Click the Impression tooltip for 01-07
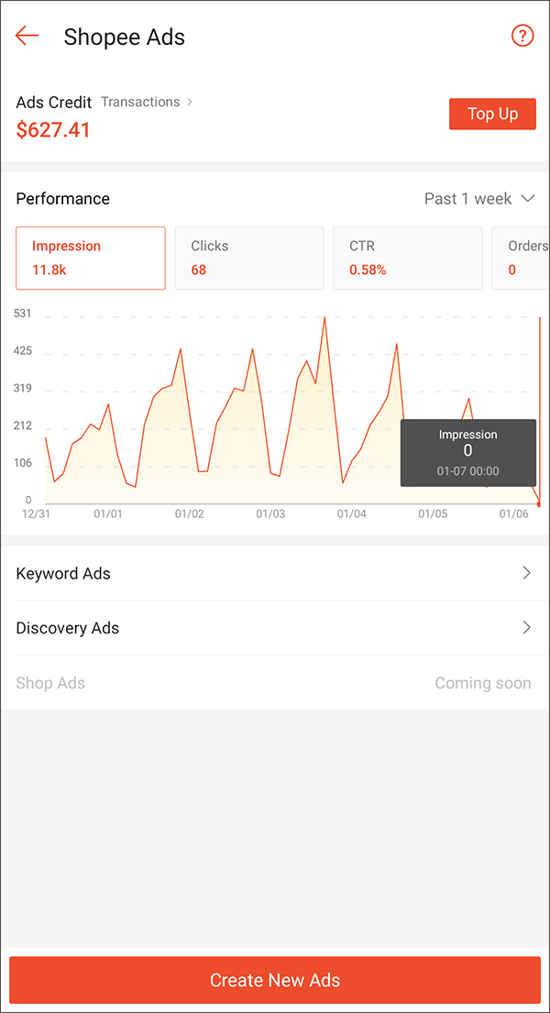The width and height of the screenshot is (550, 1013). [x=467, y=453]
